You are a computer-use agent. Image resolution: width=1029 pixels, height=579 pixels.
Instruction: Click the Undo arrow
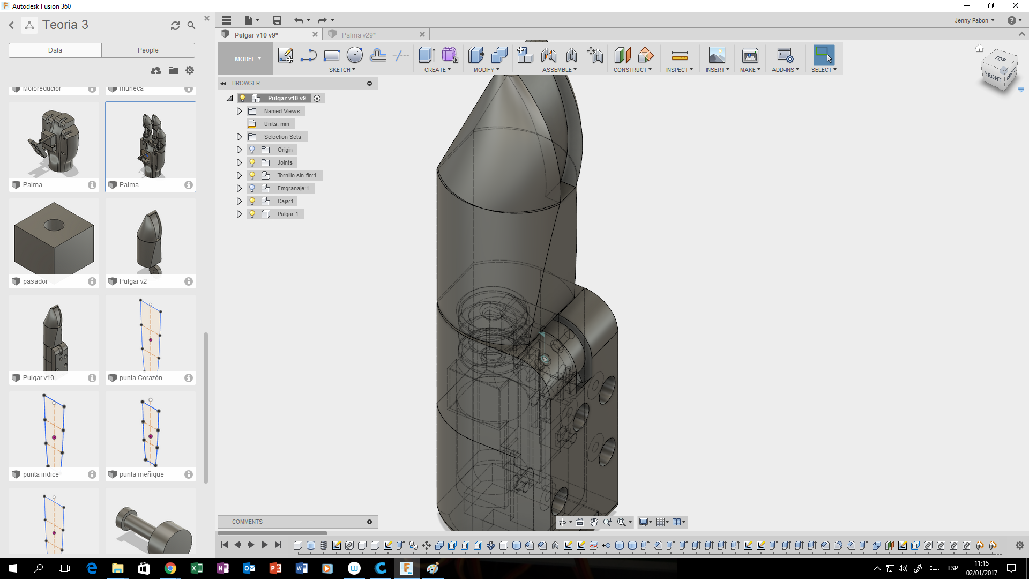(x=299, y=20)
